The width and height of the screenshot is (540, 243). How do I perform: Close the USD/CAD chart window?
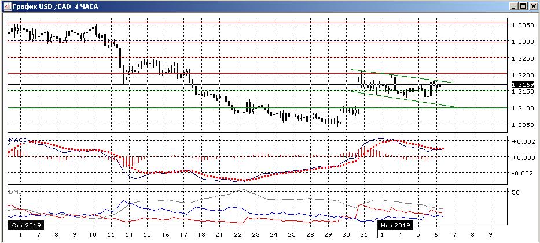pyautogui.click(x=533, y=6)
